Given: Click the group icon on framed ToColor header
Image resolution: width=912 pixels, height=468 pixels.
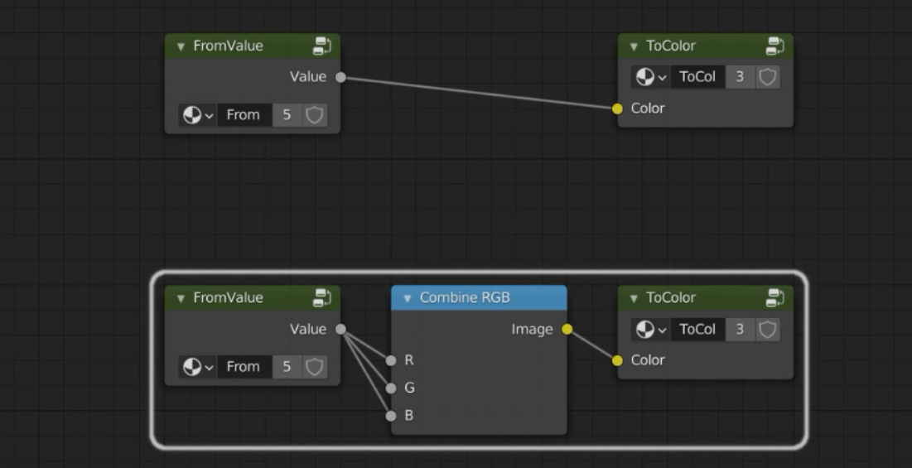Looking at the screenshot, I should tap(775, 298).
